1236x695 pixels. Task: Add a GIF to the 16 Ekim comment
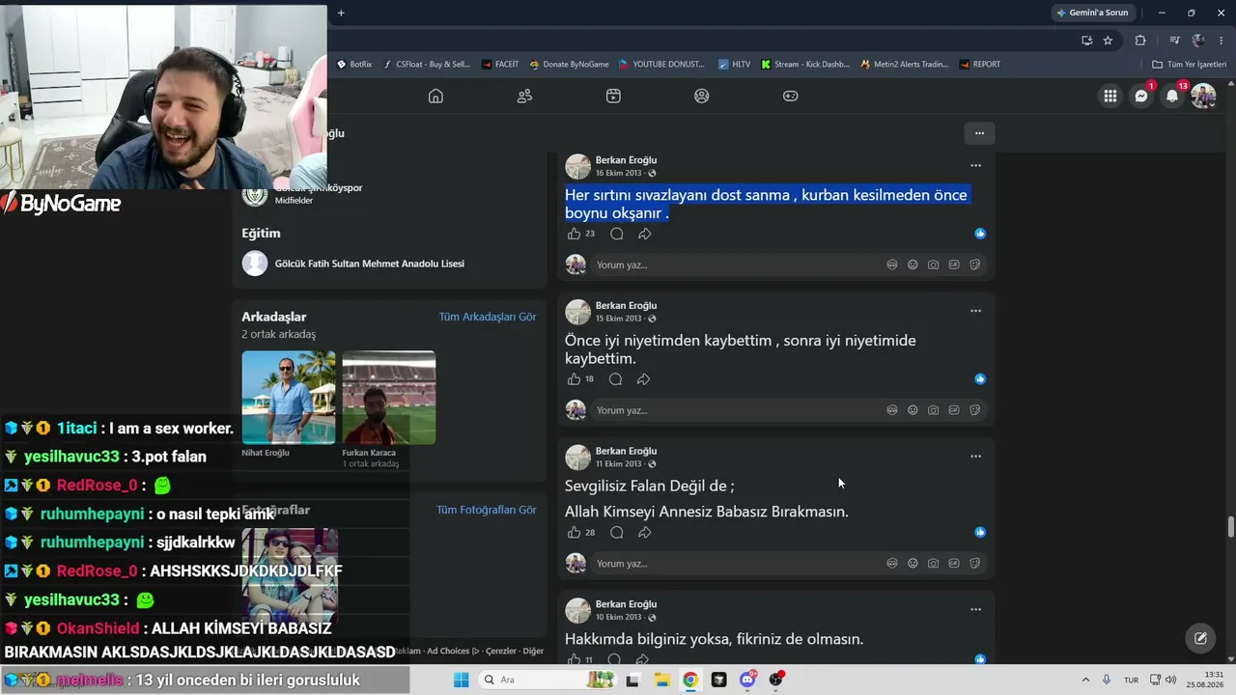(x=954, y=264)
